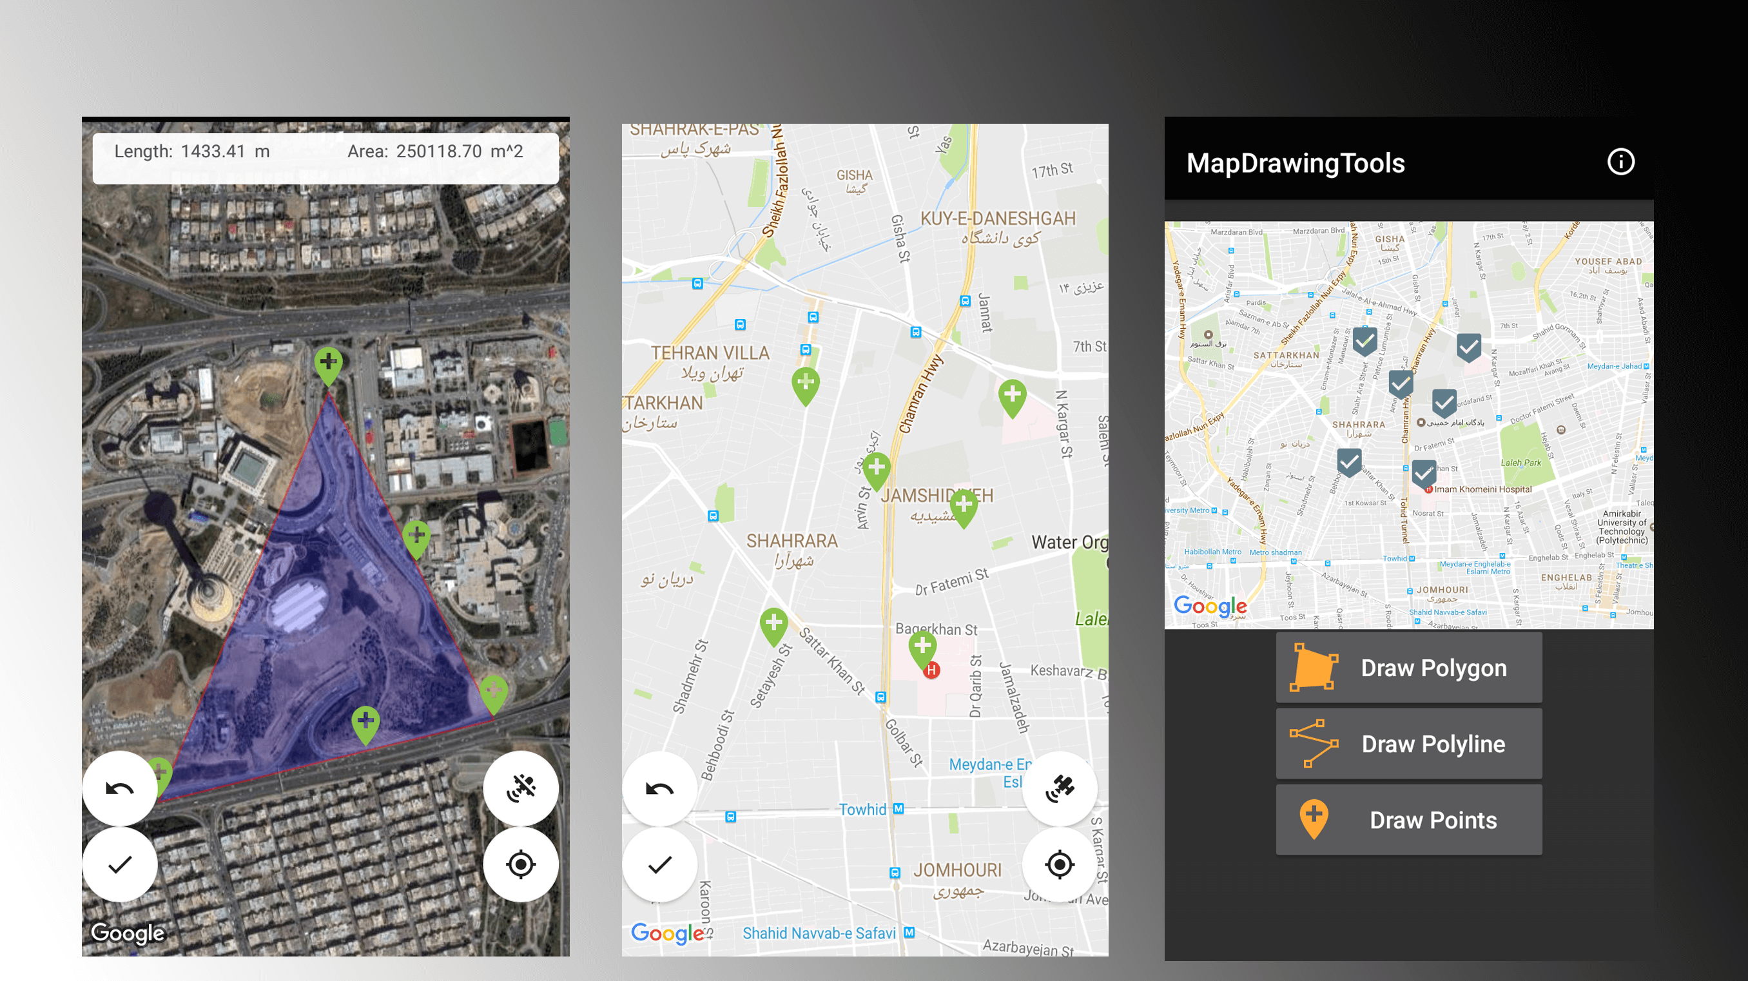Confirm drawing with checkmark on satellite map
Screen dimensions: 1748x981
(120, 864)
